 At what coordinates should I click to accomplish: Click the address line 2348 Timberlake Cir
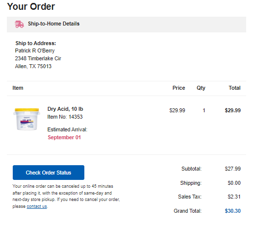[x=38, y=58]
